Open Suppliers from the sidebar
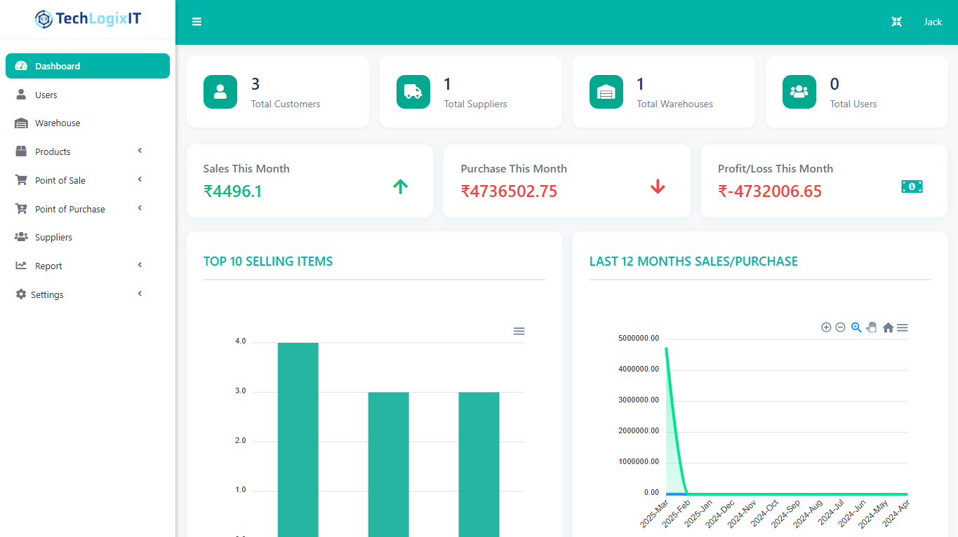The width and height of the screenshot is (958, 537). [x=53, y=237]
